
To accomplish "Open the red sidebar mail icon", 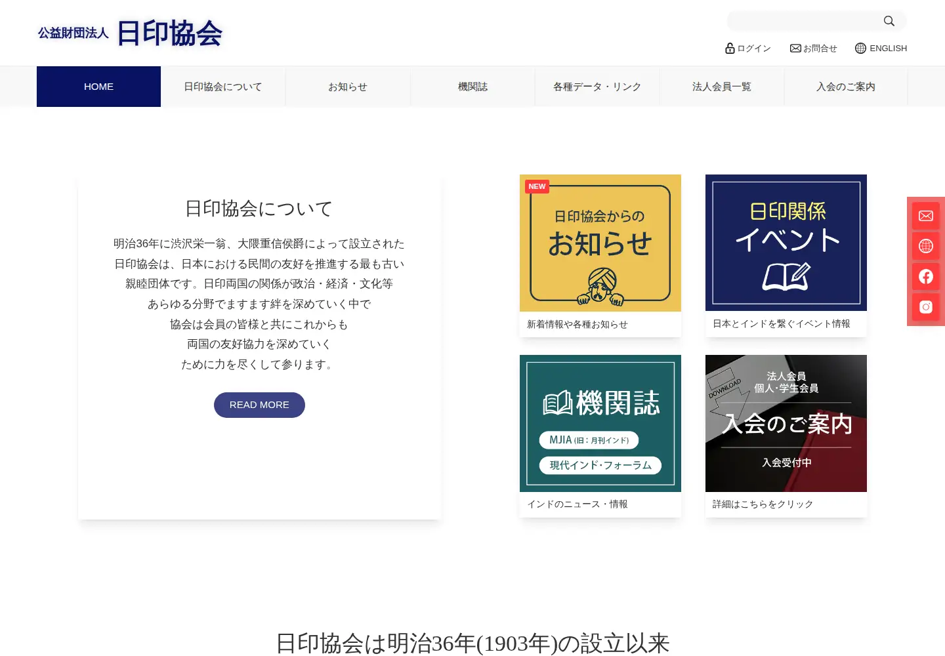I will pos(926,216).
